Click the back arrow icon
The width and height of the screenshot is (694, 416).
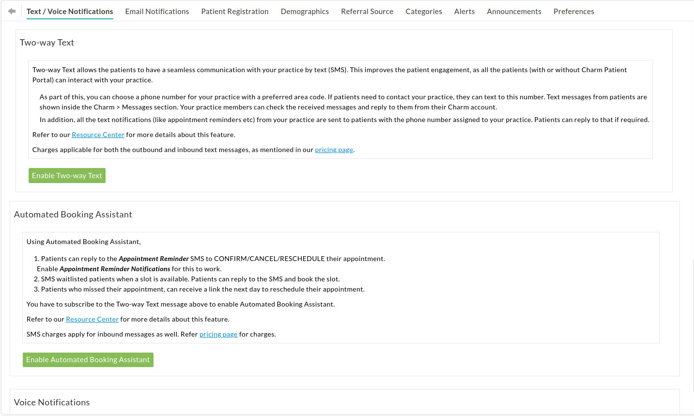point(12,11)
